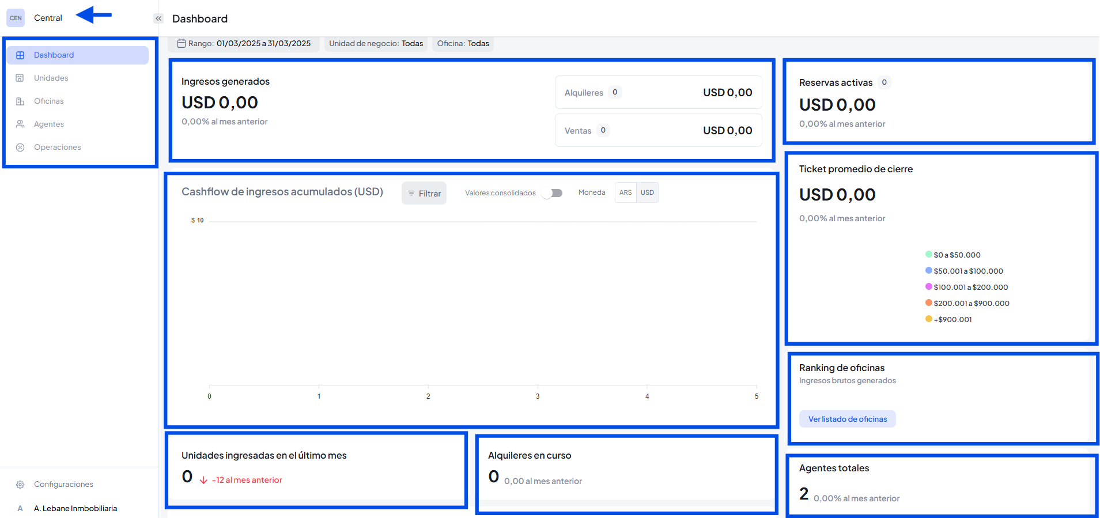
Task: Select ARS currency option
Action: 625,193
